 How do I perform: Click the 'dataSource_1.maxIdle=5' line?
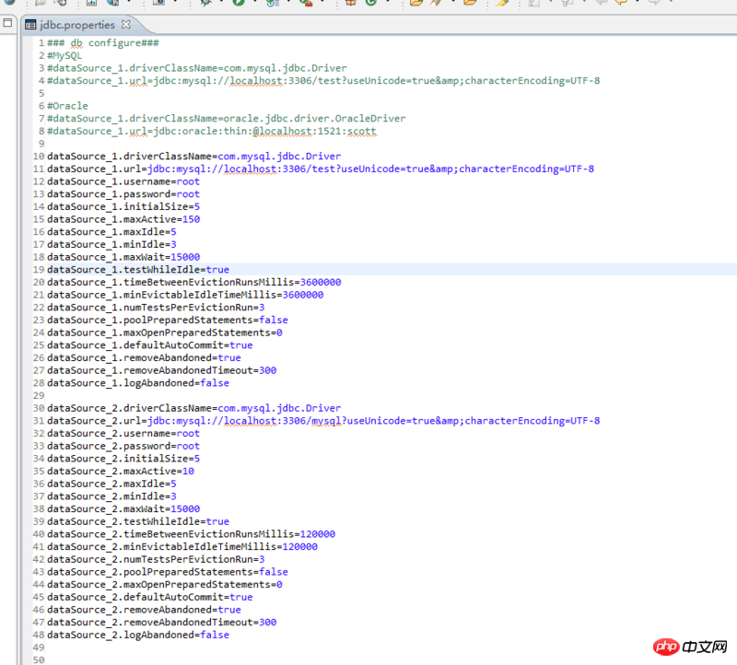coord(111,233)
